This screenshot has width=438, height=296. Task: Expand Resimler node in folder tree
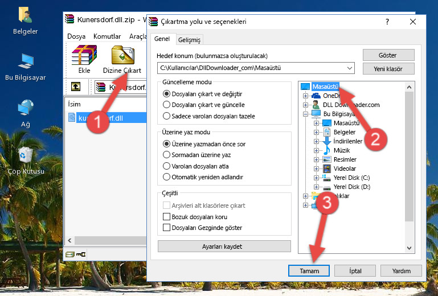point(316,159)
